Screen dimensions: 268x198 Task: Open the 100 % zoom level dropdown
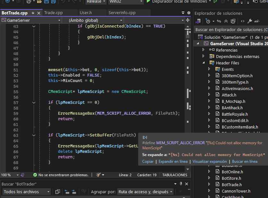click(x=10, y=175)
